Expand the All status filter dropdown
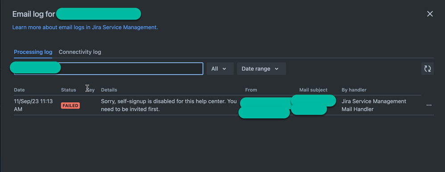 coord(220,69)
